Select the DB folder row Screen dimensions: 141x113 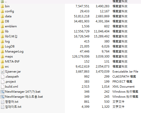point(70,21)
